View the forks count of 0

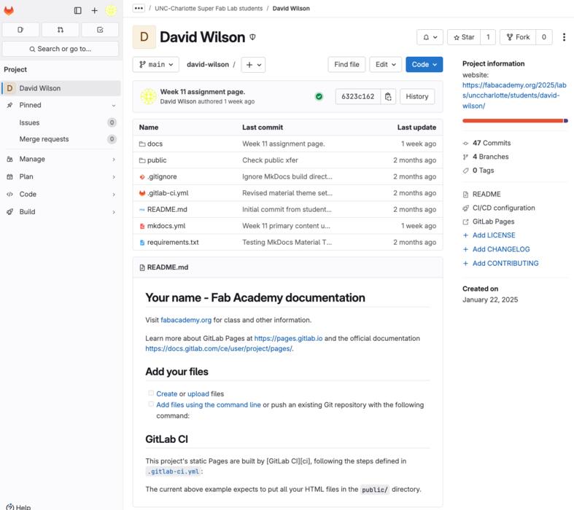(x=544, y=37)
